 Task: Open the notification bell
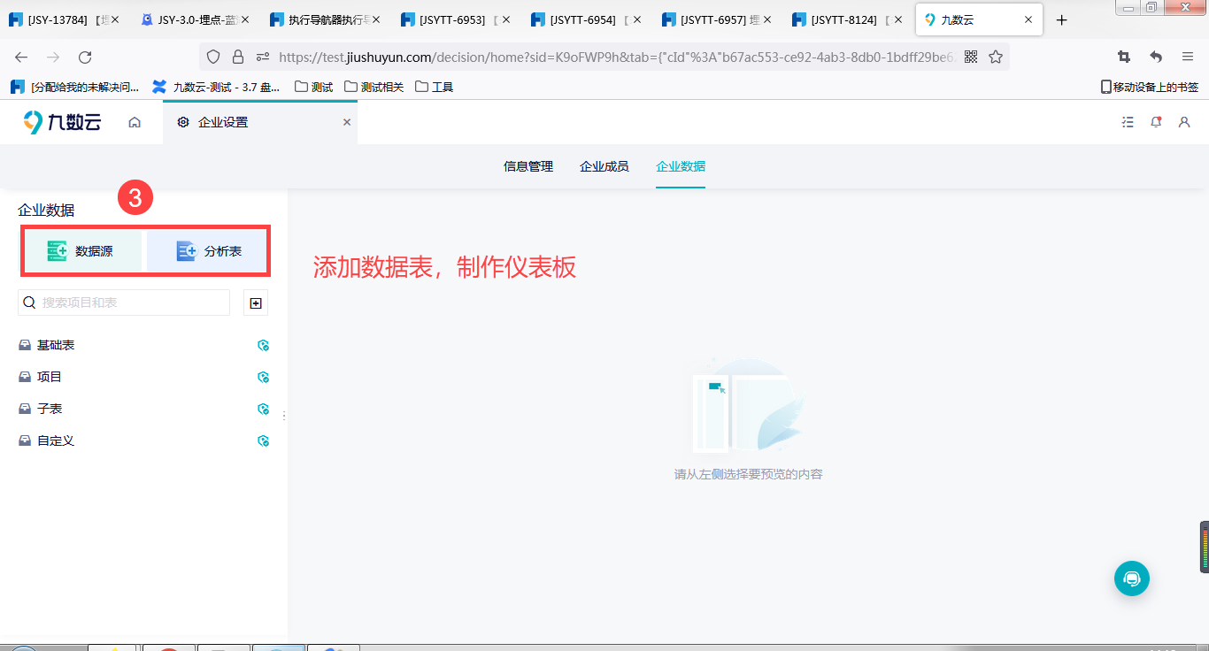click(x=1156, y=122)
